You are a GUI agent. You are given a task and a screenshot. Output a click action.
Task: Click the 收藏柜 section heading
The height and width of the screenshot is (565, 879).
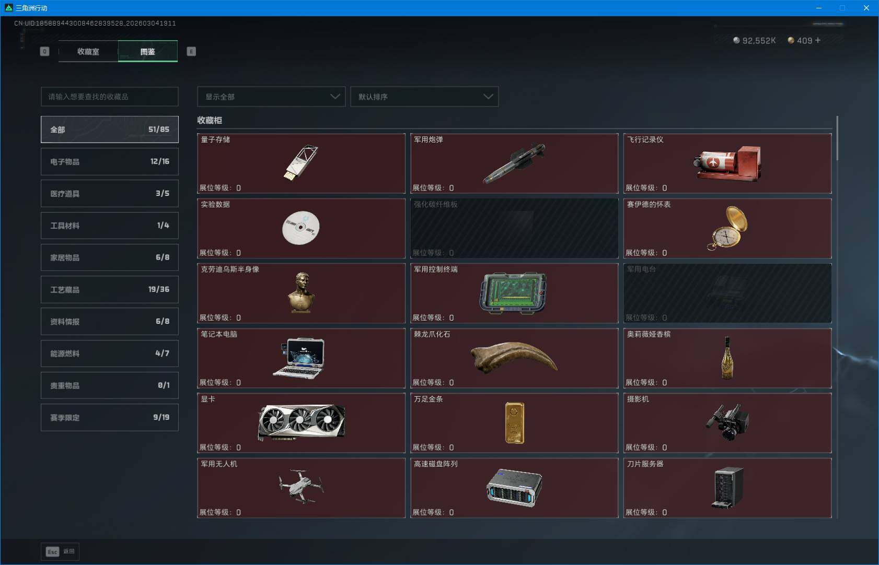click(210, 120)
